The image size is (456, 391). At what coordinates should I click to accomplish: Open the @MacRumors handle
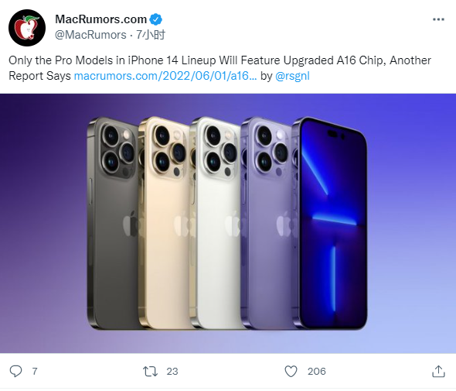(x=90, y=35)
